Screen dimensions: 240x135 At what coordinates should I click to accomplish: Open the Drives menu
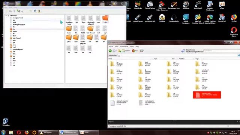pyautogui.click(x=111, y=46)
